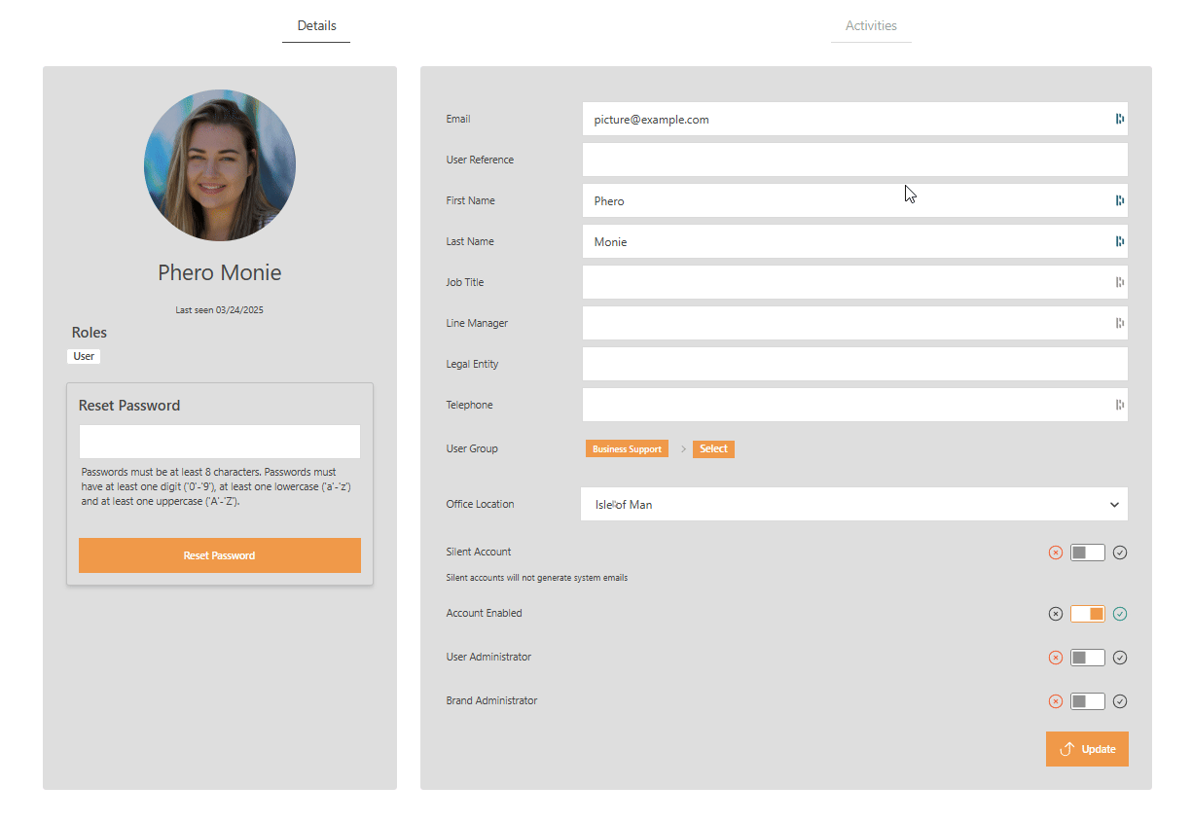Click the icon inside the Job Title field
Viewport: 1192px width, 821px height.
pos(1119,282)
